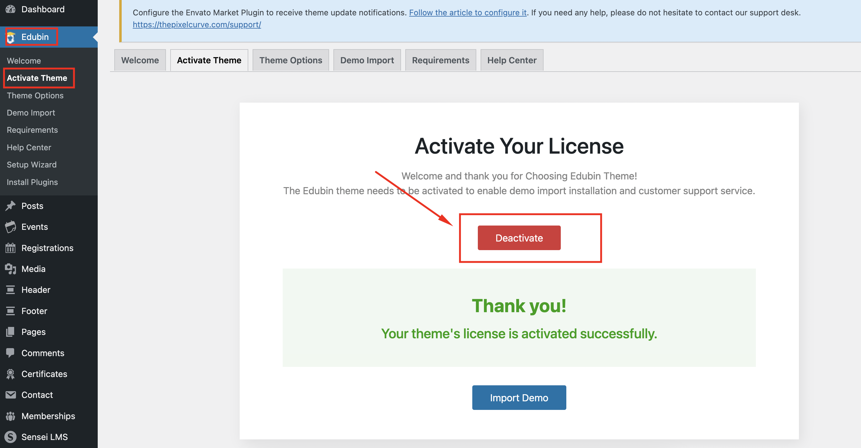Click the Certificates award ribbon icon

tap(10, 374)
